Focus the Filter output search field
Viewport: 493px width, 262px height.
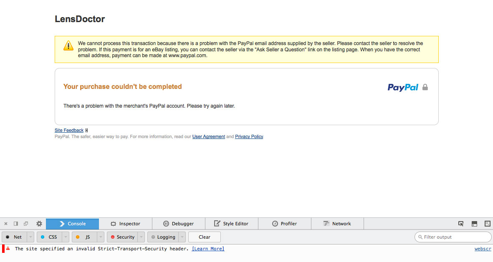453,237
